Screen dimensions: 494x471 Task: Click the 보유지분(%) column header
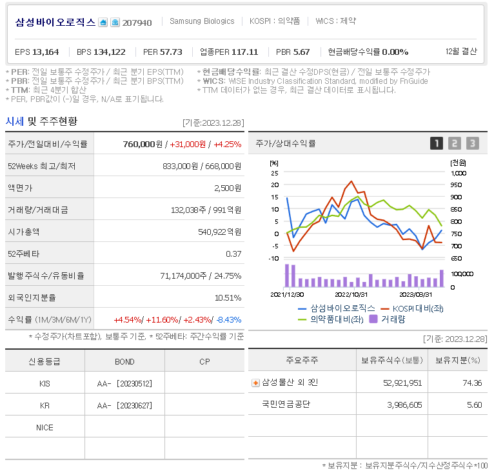point(457,360)
